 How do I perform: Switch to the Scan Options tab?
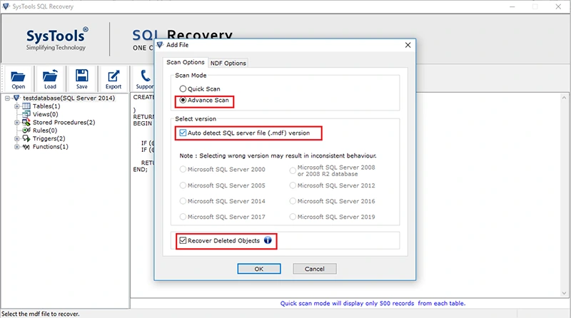[186, 62]
